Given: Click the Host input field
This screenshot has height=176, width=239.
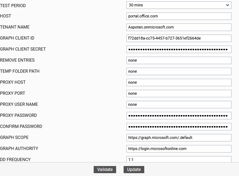Looking at the screenshot, I should (179, 16).
